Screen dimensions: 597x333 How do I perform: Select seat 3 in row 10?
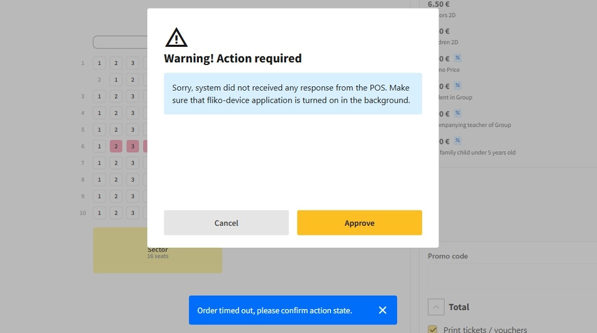tap(133, 213)
